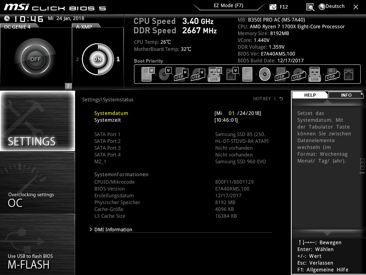Click the MotherBoard Temp 32°C reading
366x275 pixels.
click(x=163, y=49)
